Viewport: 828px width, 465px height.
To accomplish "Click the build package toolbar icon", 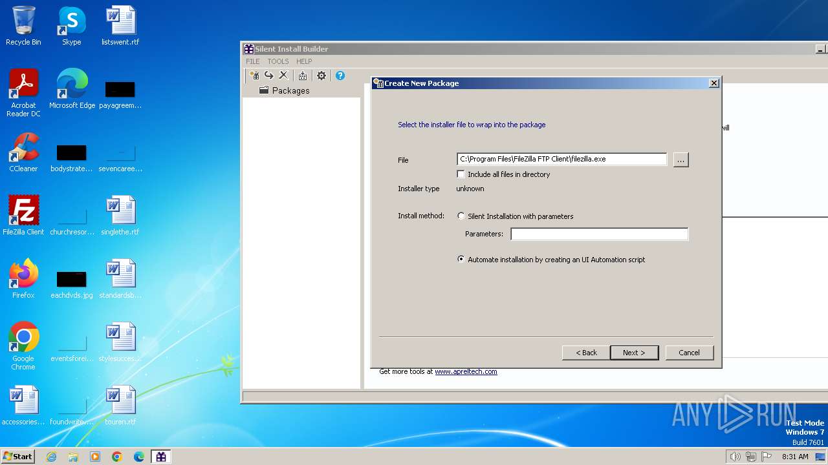I will pyautogui.click(x=302, y=76).
